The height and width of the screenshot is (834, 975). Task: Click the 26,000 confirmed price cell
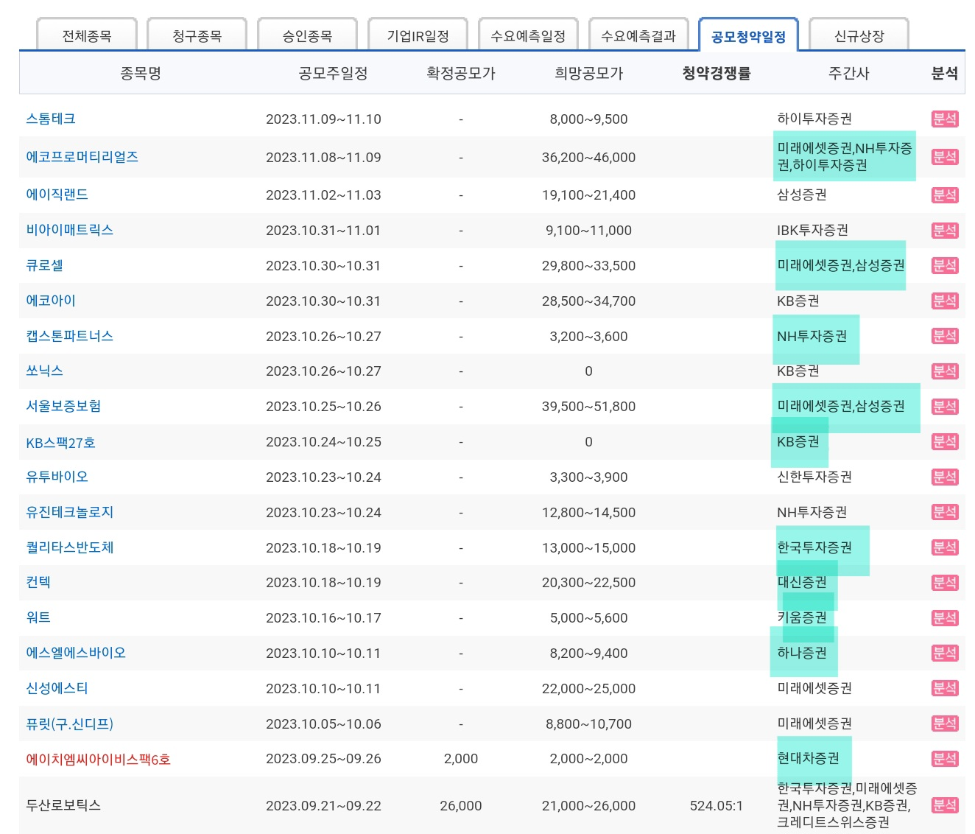(x=461, y=806)
